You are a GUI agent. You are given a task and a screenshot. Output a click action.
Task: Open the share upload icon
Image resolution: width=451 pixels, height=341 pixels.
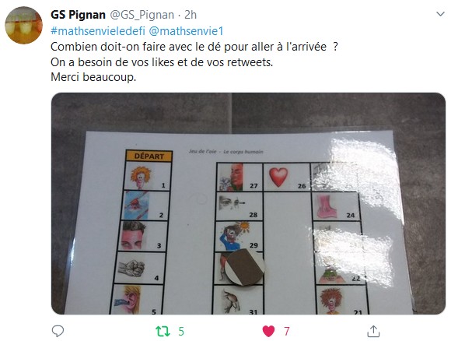click(373, 331)
